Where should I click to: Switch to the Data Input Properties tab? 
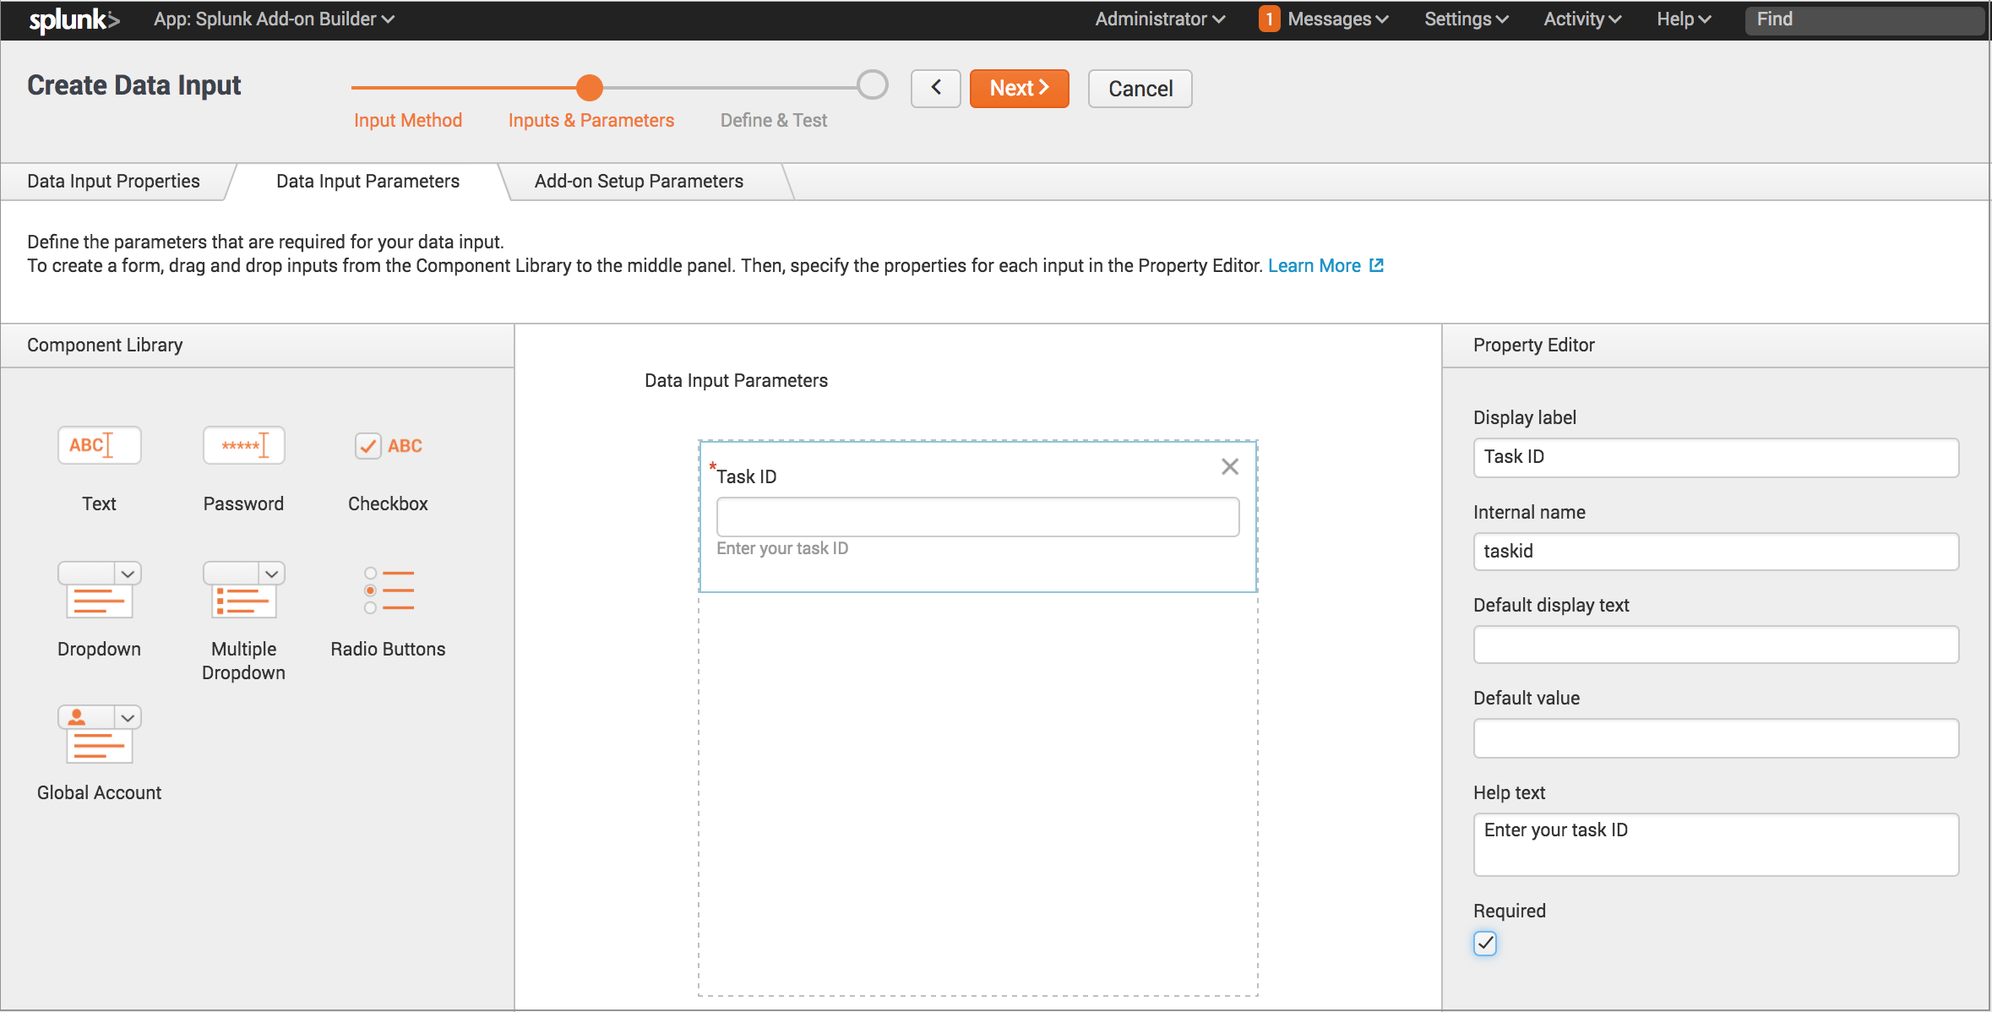113,181
